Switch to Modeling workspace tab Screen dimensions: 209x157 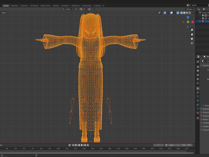point(14,6)
